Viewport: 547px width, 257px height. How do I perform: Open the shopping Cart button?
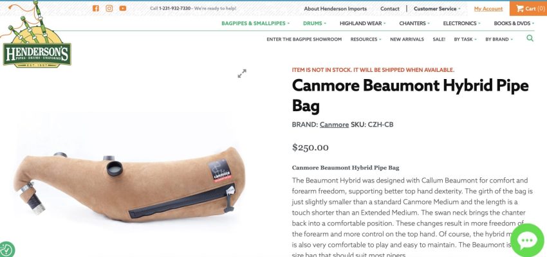click(x=528, y=9)
